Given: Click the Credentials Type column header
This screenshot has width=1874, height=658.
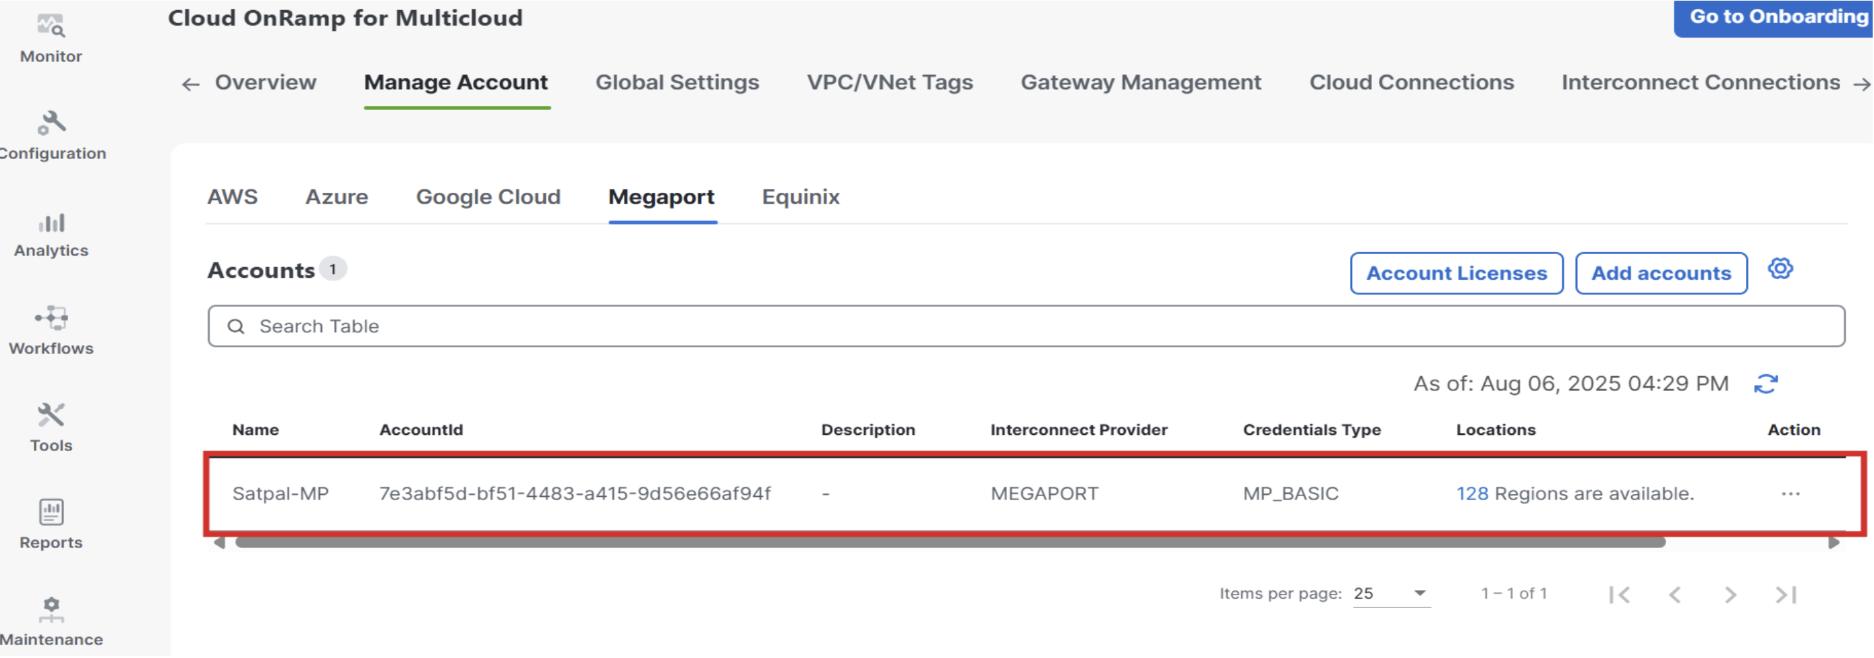Looking at the screenshot, I should pos(1311,430).
